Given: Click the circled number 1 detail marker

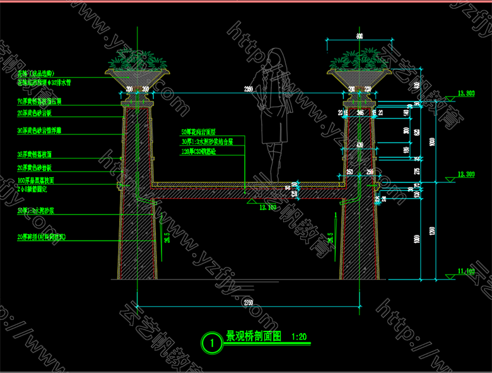Looking at the screenshot, I should pyautogui.click(x=212, y=343).
